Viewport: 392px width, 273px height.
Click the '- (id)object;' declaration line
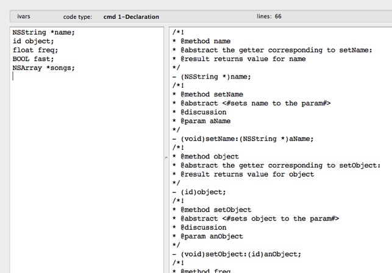[x=199, y=192]
